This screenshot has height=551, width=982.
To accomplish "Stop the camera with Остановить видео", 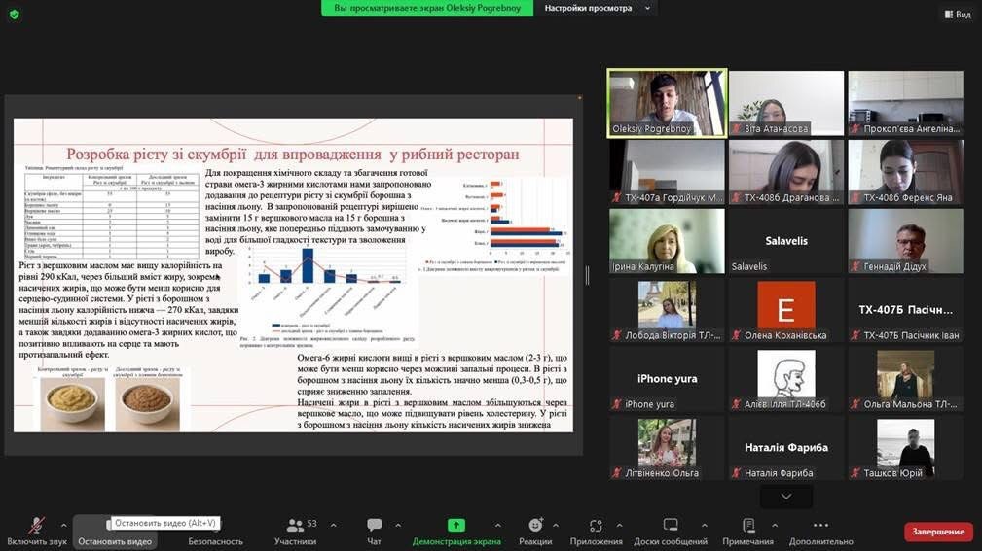I will pos(115,532).
